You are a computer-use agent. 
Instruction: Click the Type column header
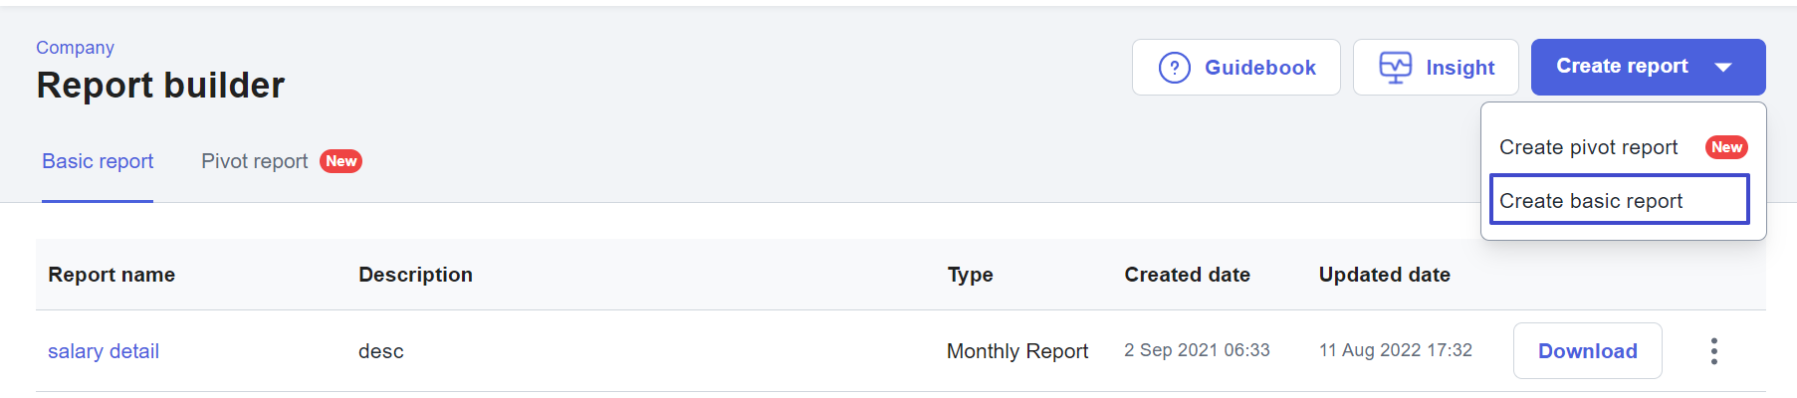(x=970, y=275)
